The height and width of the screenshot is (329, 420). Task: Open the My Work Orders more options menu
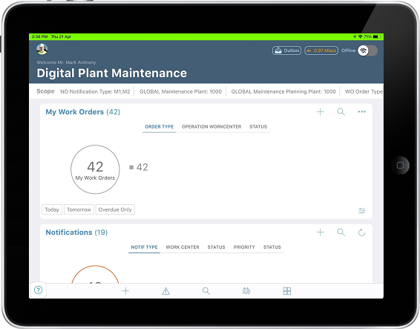point(362,112)
